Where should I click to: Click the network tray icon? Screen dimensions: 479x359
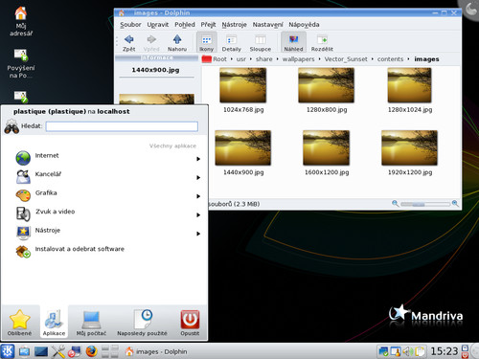(x=383, y=351)
